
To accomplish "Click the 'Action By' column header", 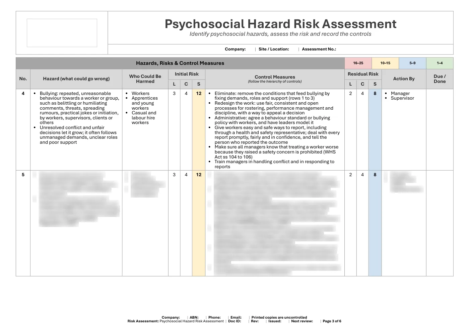I will pyautogui.click(x=404, y=79).
